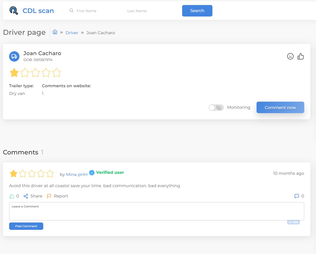Viewport: 316px width, 254px height.
Task: Select the third star in driver rating
Action: click(x=35, y=73)
